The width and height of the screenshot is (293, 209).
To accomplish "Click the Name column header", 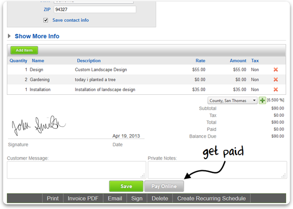I will pyautogui.click(x=38, y=61).
